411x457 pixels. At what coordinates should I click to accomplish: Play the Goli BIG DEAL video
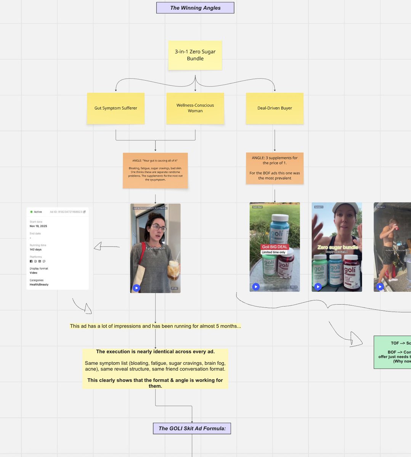point(256,287)
